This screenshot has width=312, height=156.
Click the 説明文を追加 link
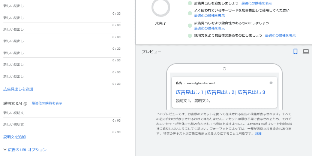click(x=15, y=137)
